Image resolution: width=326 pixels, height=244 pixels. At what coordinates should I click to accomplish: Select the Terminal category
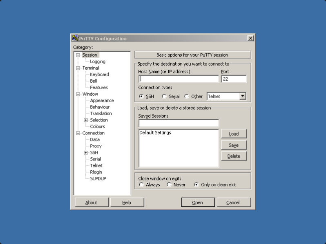point(91,68)
